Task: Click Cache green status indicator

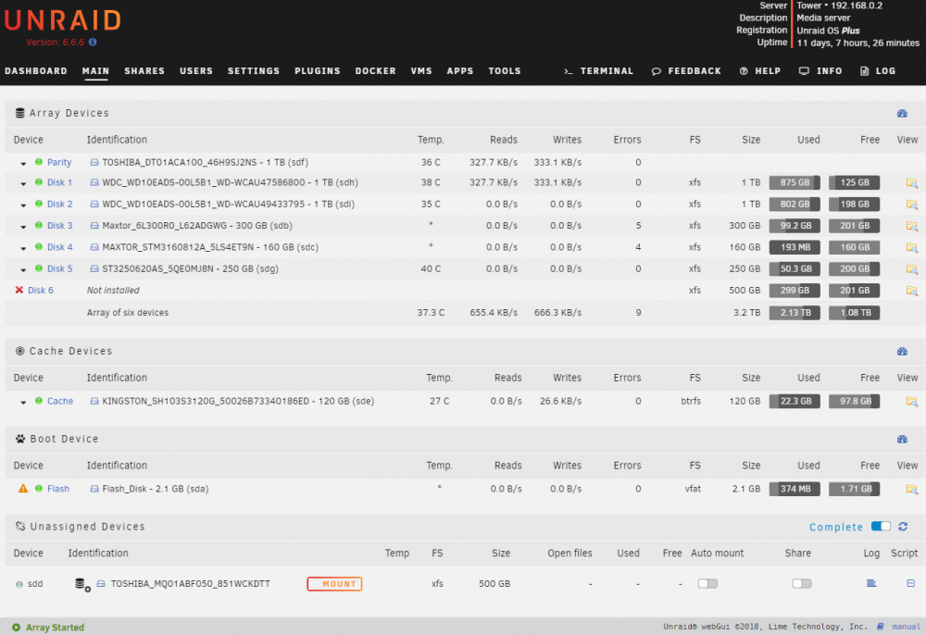Action: pos(38,401)
